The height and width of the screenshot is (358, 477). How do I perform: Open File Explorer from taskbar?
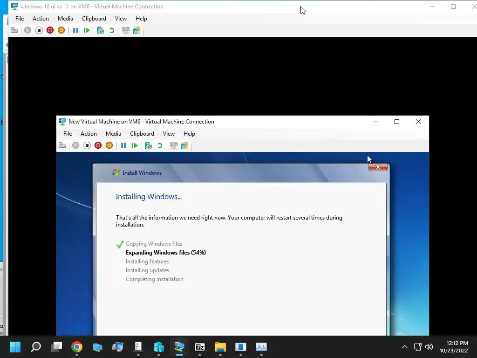coord(220,346)
